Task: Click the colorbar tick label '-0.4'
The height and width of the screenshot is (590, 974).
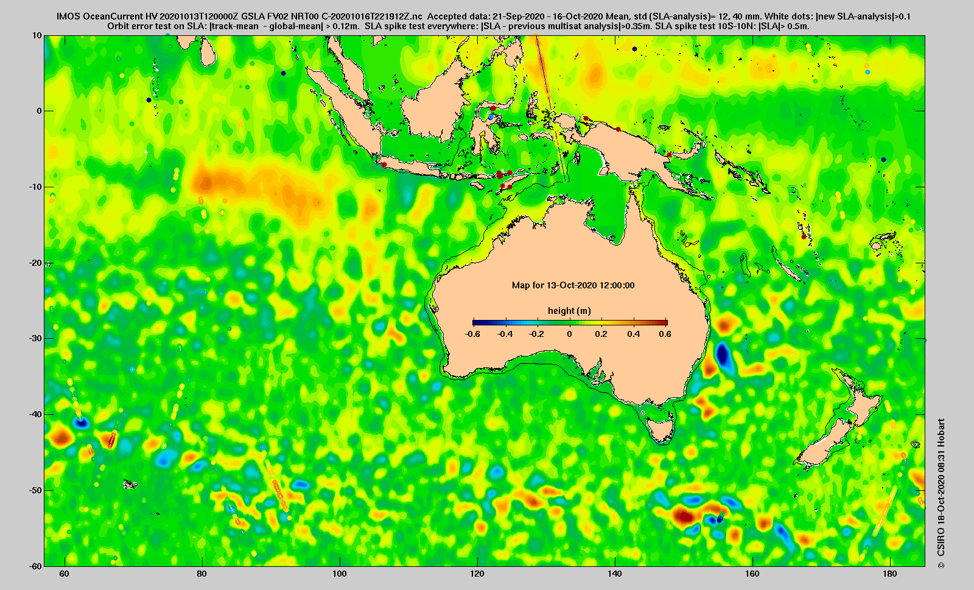Action: pyautogui.click(x=505, y=334)
